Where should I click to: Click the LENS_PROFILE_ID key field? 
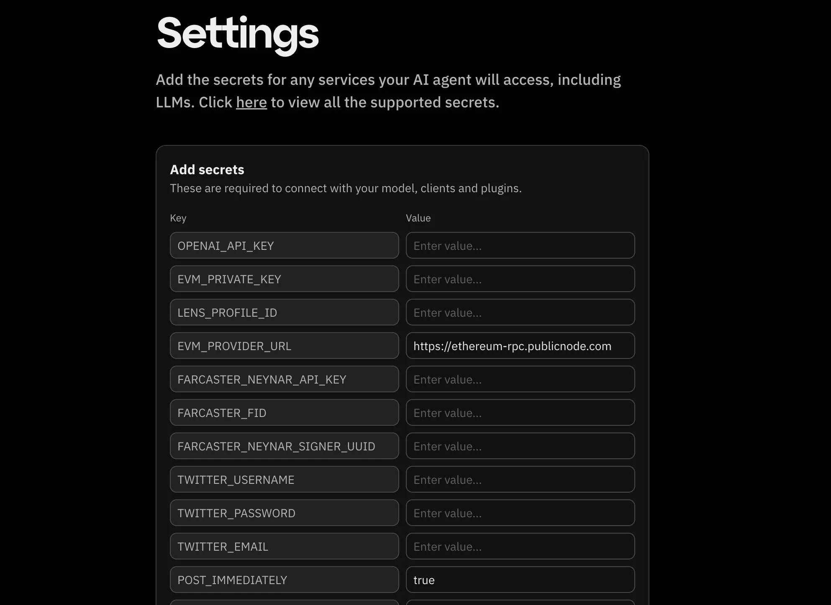click(284, 313)
